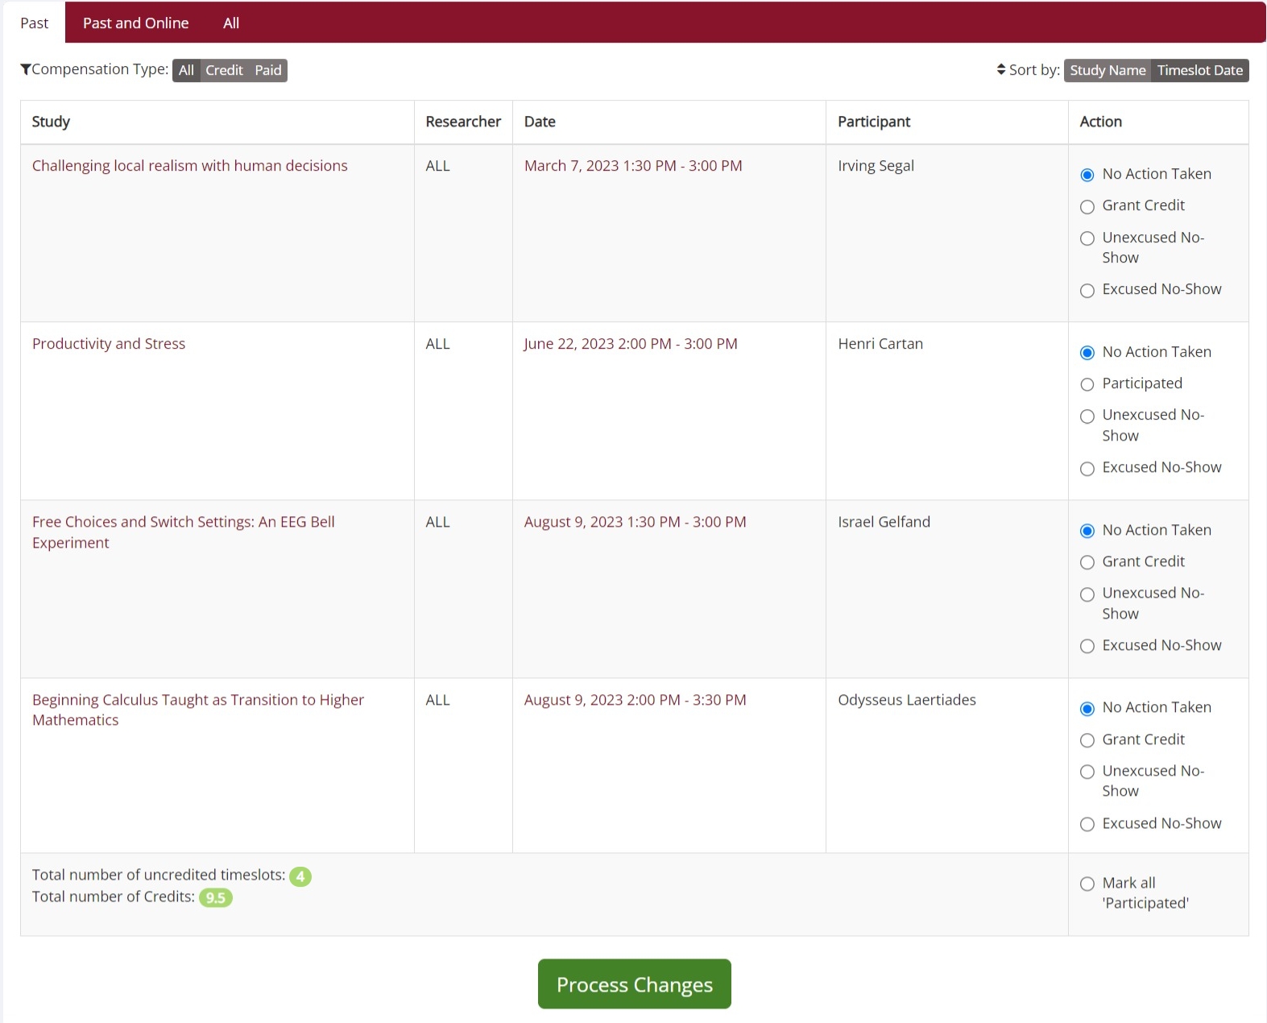Select No Action Taken for Israel Gelfand
The width and height of the screenshot is (1267, 1023).
coord(1087,531)
